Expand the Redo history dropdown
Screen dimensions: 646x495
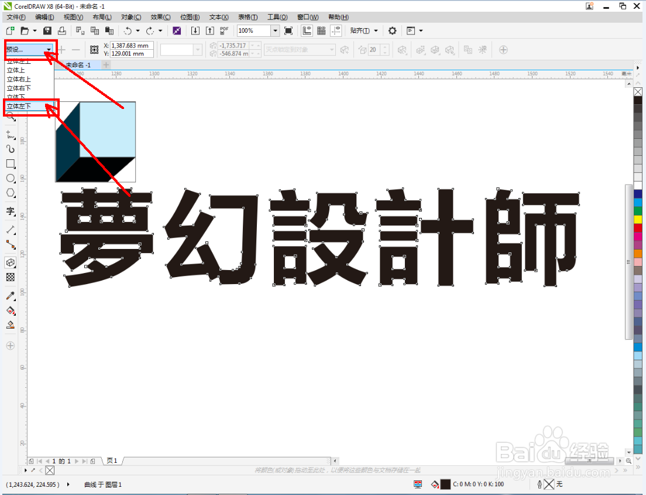[x=161, y=30]
